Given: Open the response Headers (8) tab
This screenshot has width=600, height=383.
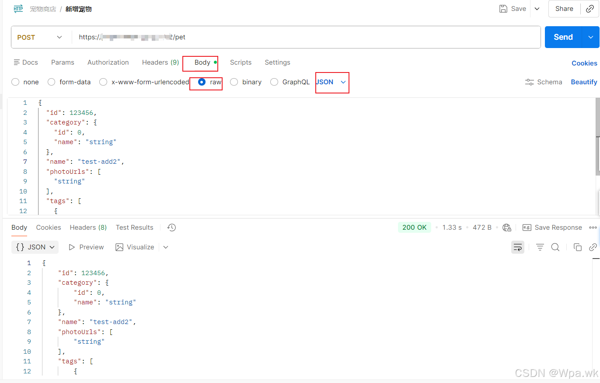Looking at the screenshot, I should [88, 228].
